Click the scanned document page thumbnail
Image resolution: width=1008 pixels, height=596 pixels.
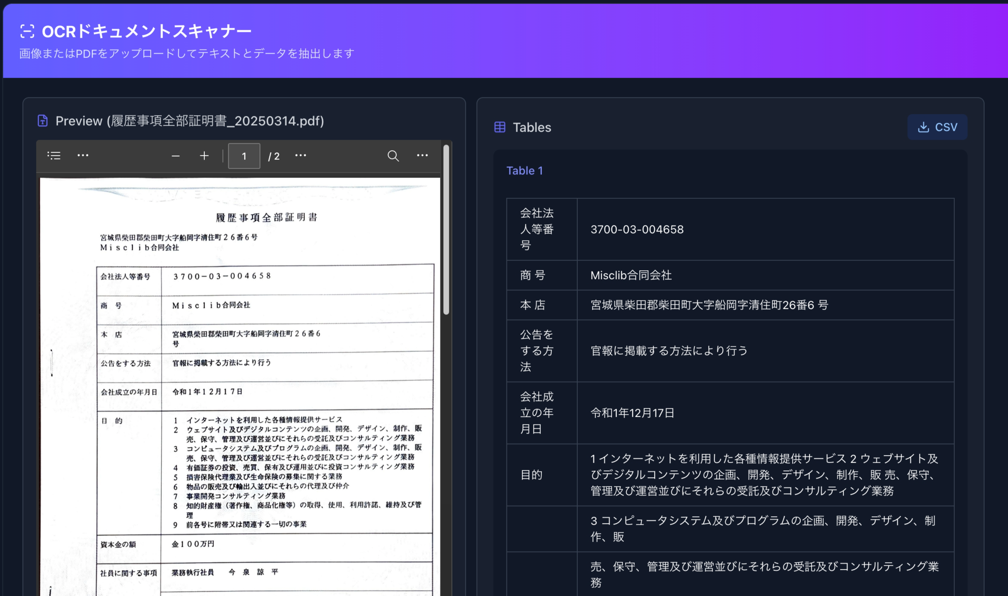coord(240,383)
